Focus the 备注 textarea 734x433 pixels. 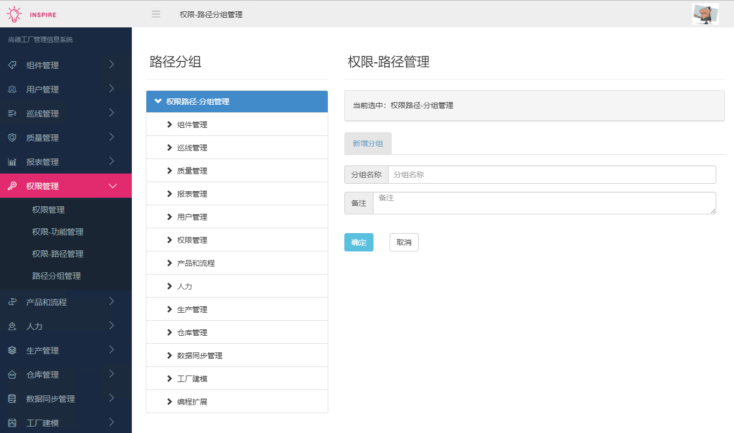tap(545, 203)
